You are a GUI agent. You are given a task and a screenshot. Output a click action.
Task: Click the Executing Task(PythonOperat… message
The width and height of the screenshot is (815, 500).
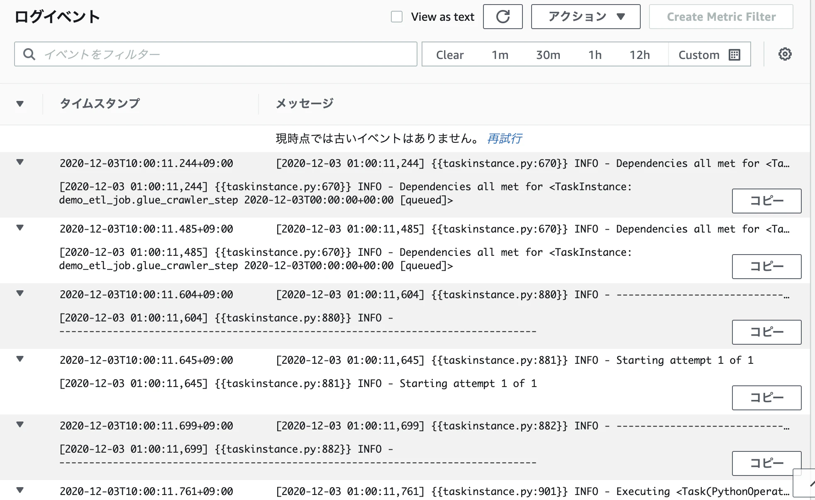point(533,491)
